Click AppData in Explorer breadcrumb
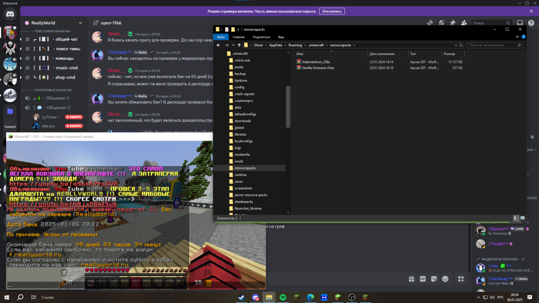 click(x=275, y=45)
